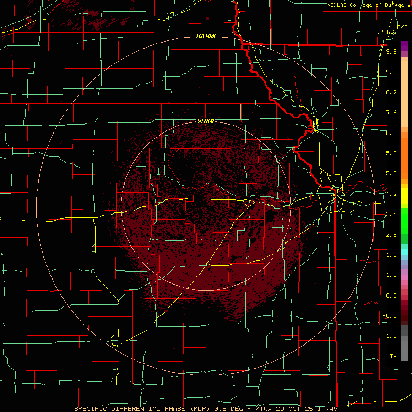Click the NEXLAB-College of DuPage credit text
412x412 pixels.
[366, 5]
